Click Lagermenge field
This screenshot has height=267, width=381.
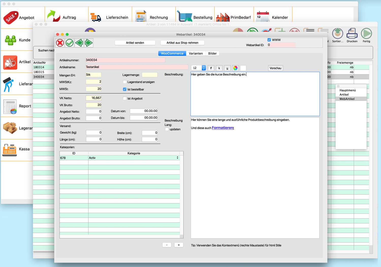click(150, 75)
